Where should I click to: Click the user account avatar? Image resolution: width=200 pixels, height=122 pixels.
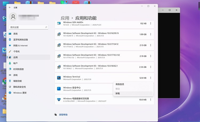point(13,17)
